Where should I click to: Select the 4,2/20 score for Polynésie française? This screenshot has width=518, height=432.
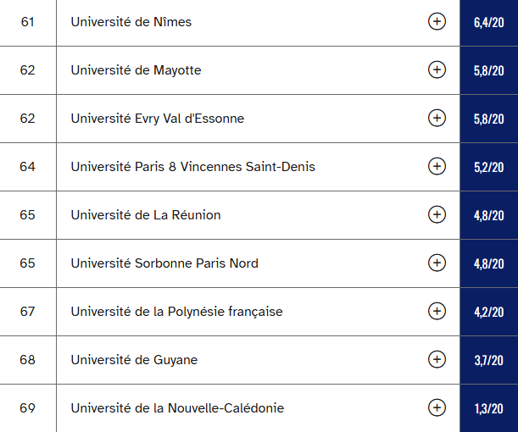click(x=489, y=313)
